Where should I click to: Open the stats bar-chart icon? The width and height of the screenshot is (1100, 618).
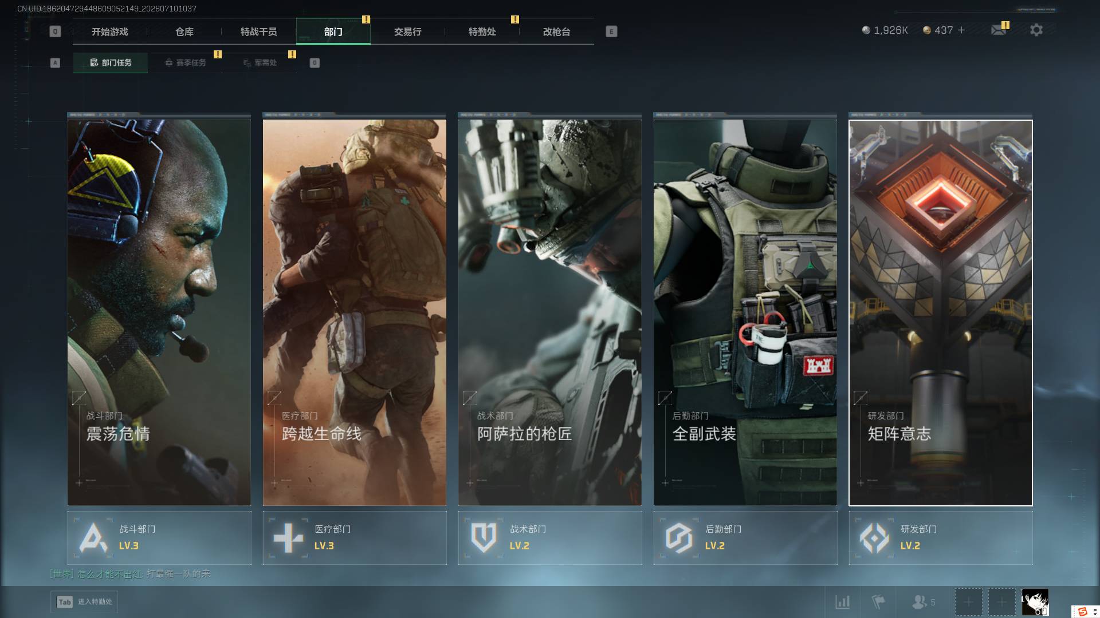[x=842, y=602]
